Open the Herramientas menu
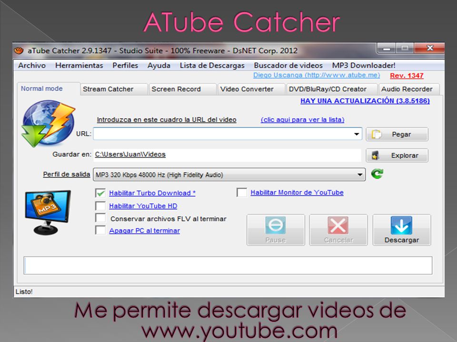Viewport: 457px width, 342px height. click(x=79, y=66)
